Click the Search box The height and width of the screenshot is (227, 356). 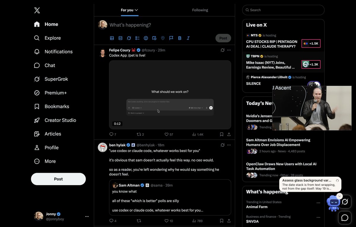pyautogui.click(x=283, y=10)
